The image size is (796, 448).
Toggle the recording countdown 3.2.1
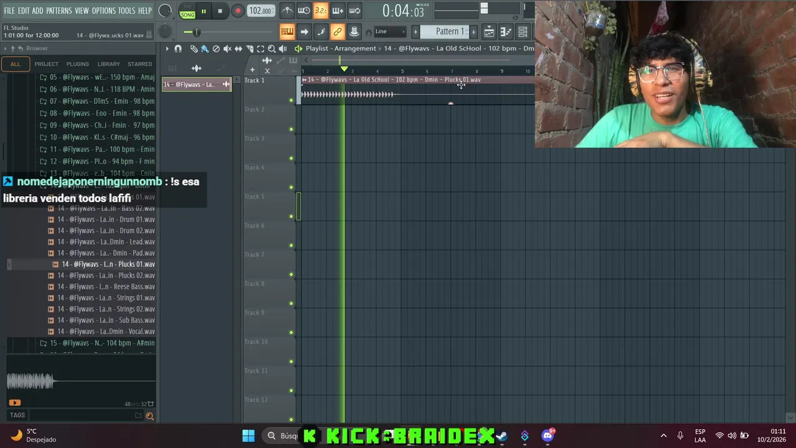(x=320, y=11)
